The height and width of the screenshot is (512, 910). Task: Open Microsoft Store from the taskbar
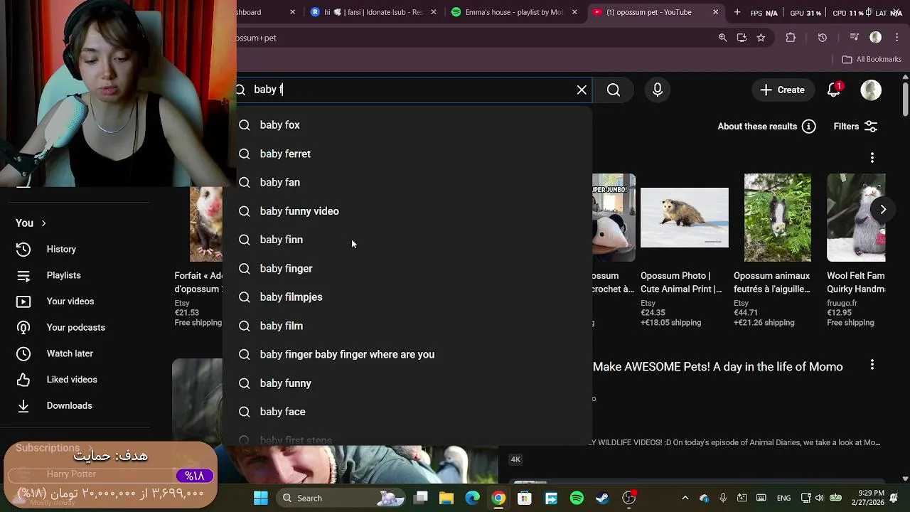[x=525, y=498]
